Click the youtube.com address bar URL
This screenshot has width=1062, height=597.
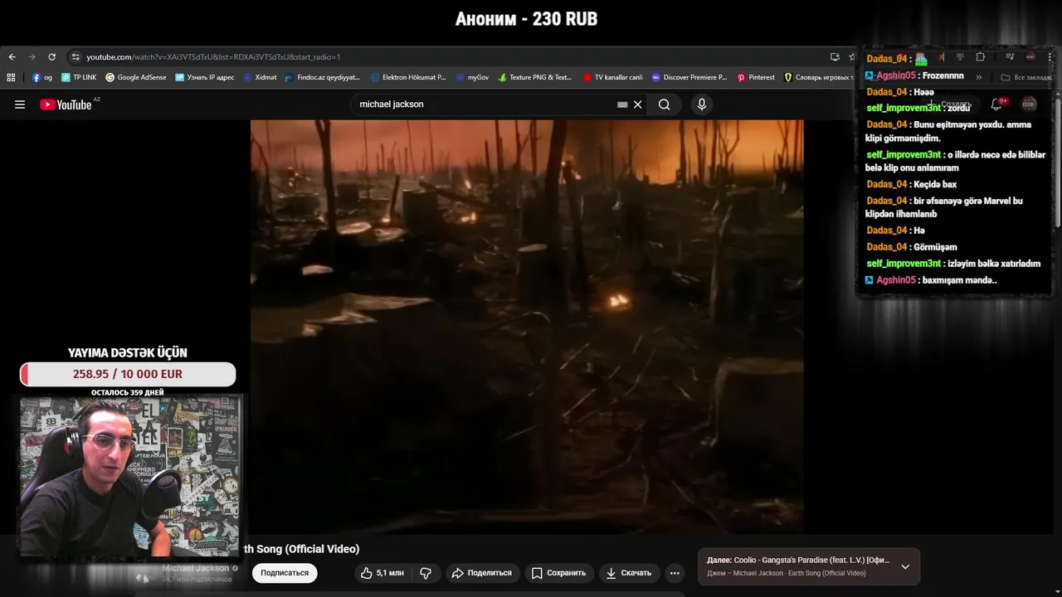point(213,57)
